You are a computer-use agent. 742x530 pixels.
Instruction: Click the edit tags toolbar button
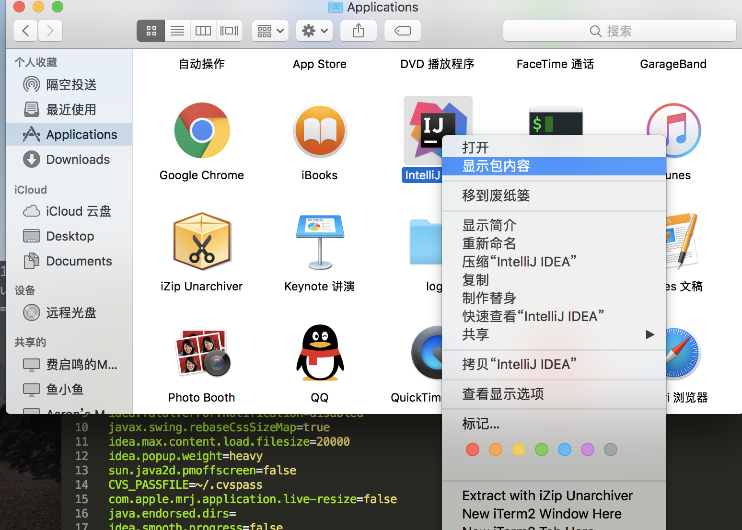point(403,31)
